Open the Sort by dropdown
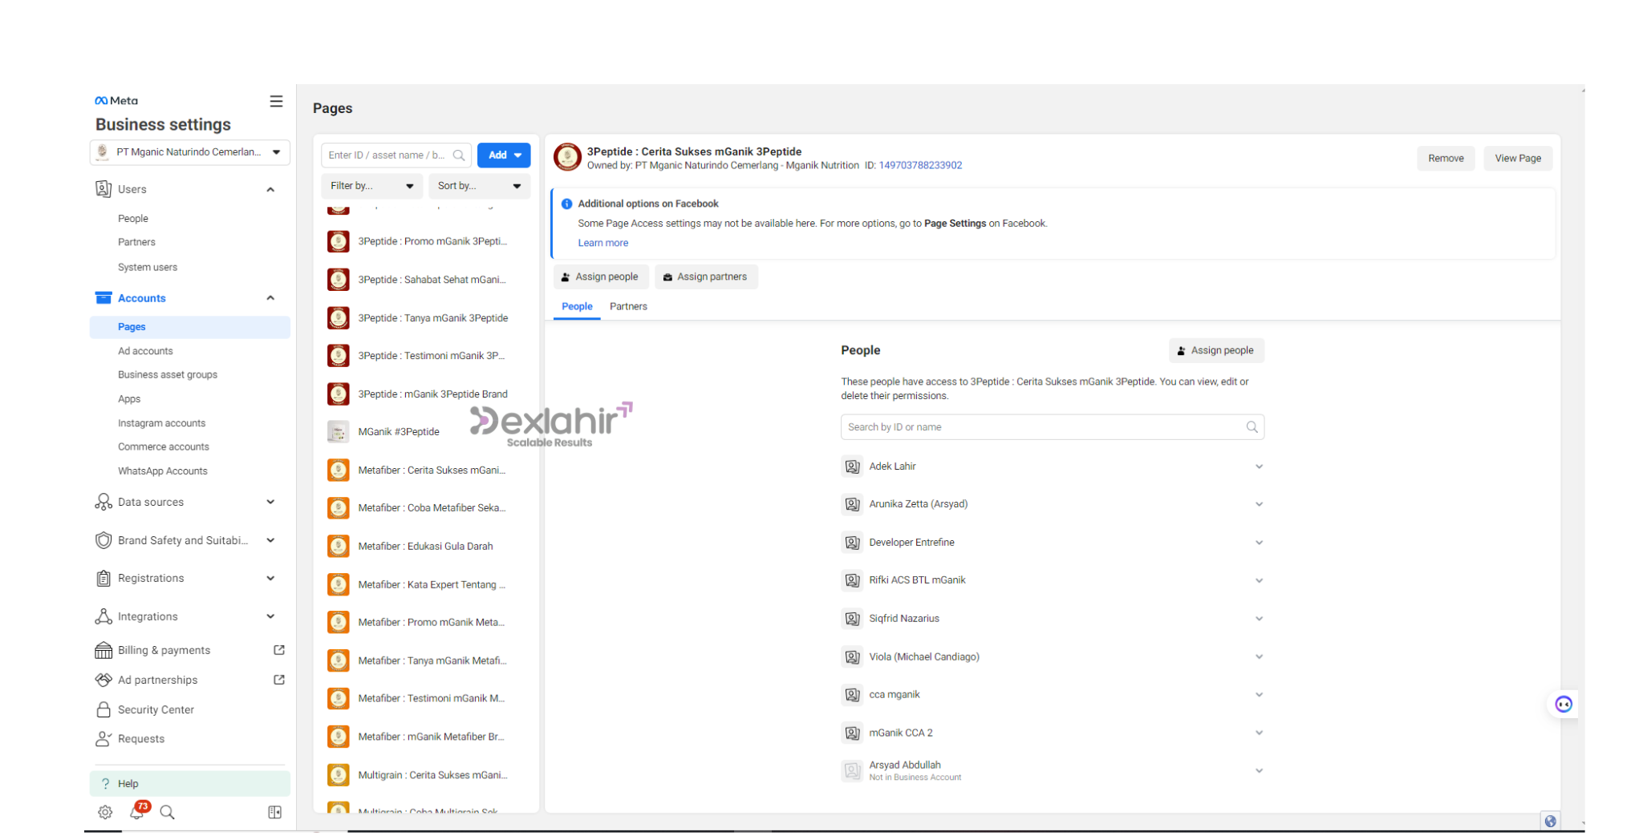Screen dimensions: 1643x840 pyautogui.click(x=479, y=186)
